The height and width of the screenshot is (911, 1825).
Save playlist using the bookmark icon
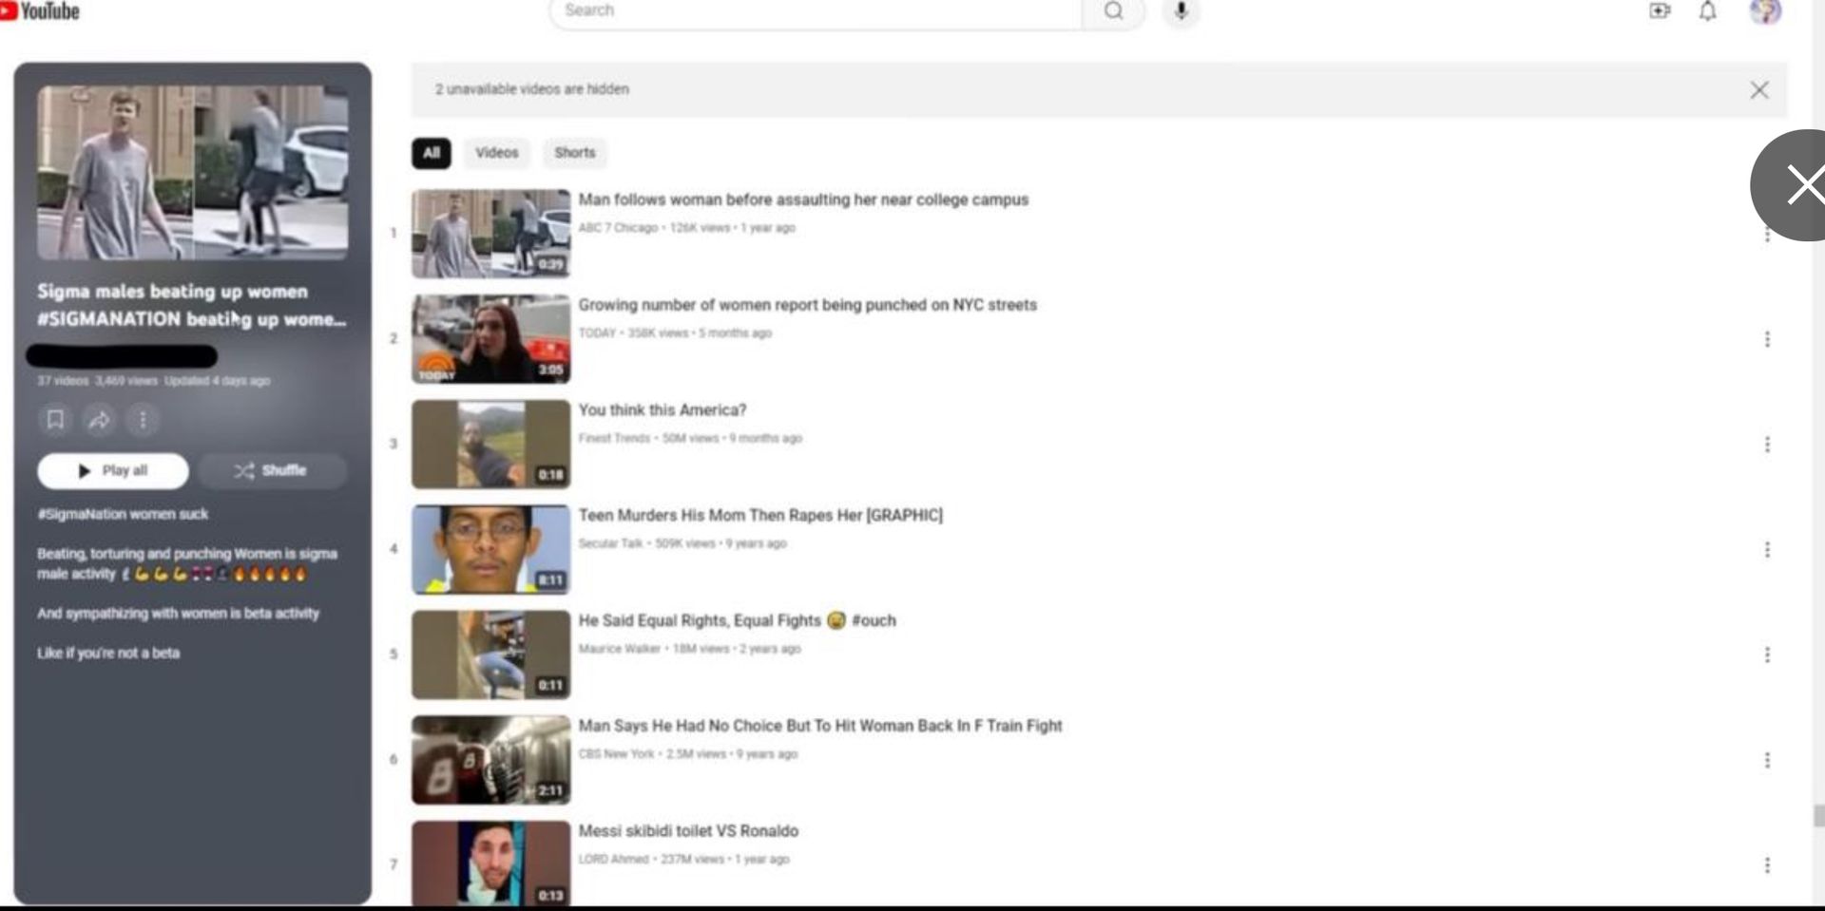[x=55, y=420]
